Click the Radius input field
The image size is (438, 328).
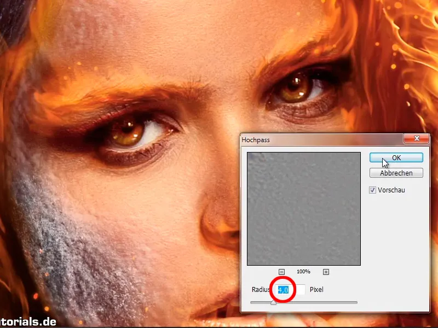point(291,290)
